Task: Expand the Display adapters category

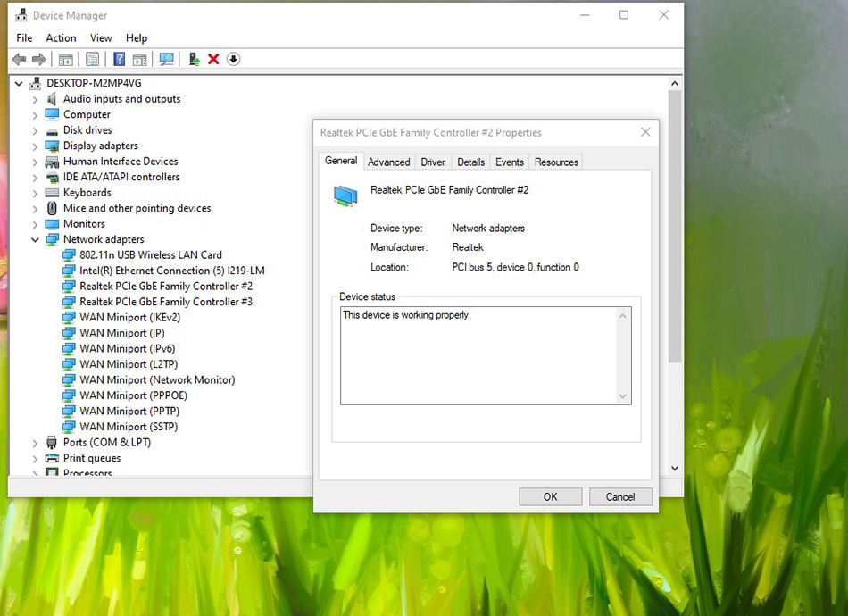Action: click(x=35, y=146)
